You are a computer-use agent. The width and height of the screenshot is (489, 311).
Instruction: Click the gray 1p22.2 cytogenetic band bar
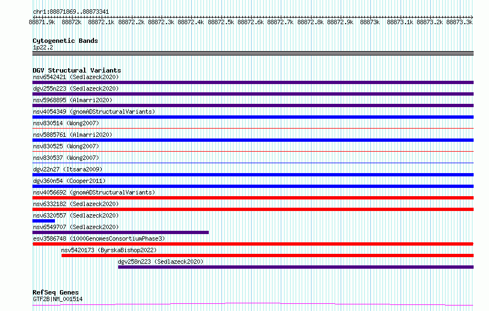pos(253,53)
